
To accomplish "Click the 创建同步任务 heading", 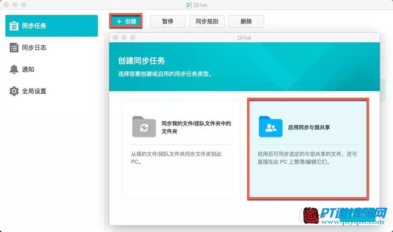I will pyautogui.click(x=141, y=61).
